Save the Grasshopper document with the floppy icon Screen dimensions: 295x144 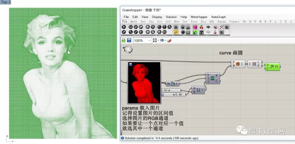[x=129, y=40]
